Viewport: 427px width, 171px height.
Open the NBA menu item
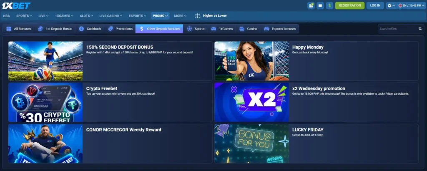pyautogui.click(x=7, y=16)
